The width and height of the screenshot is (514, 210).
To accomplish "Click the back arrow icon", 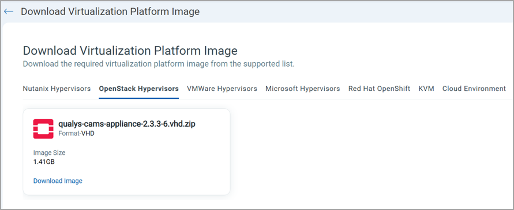I will click(x=9, y=12).
